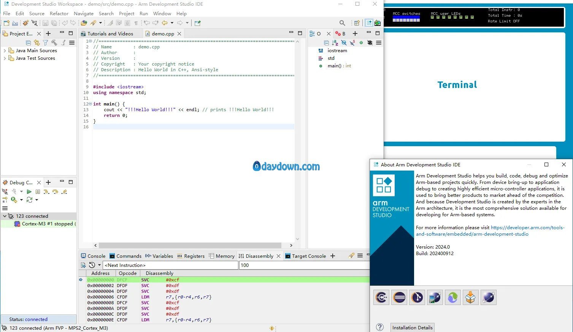Click Collapse All in Project Explorer

pyautogui.click(x=29, y=43)
